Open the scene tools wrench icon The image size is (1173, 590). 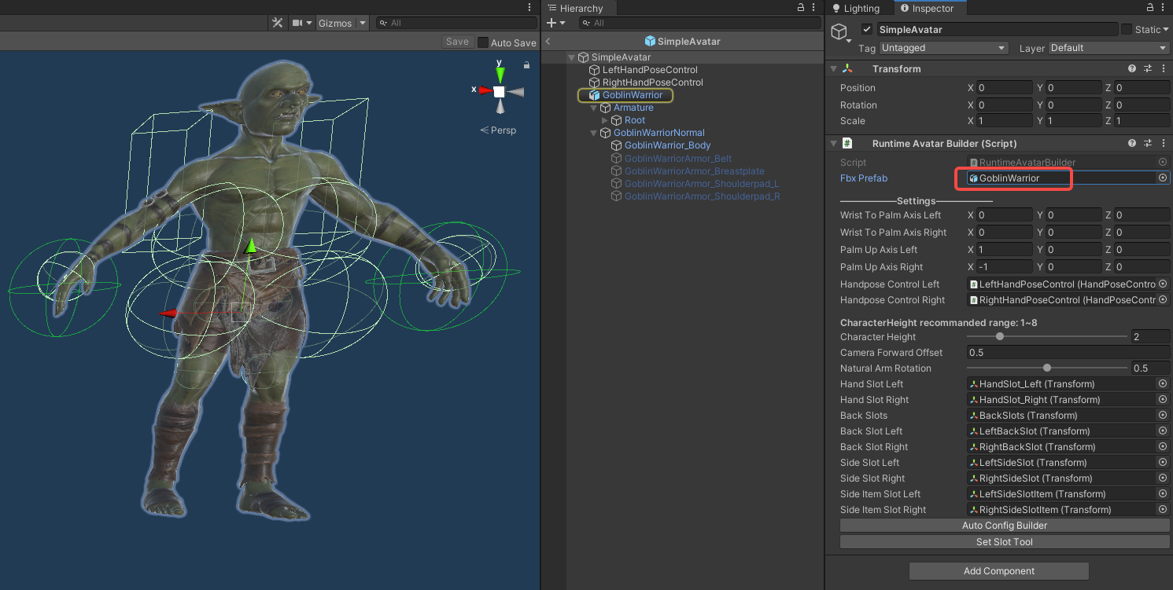tap(277, 23)
